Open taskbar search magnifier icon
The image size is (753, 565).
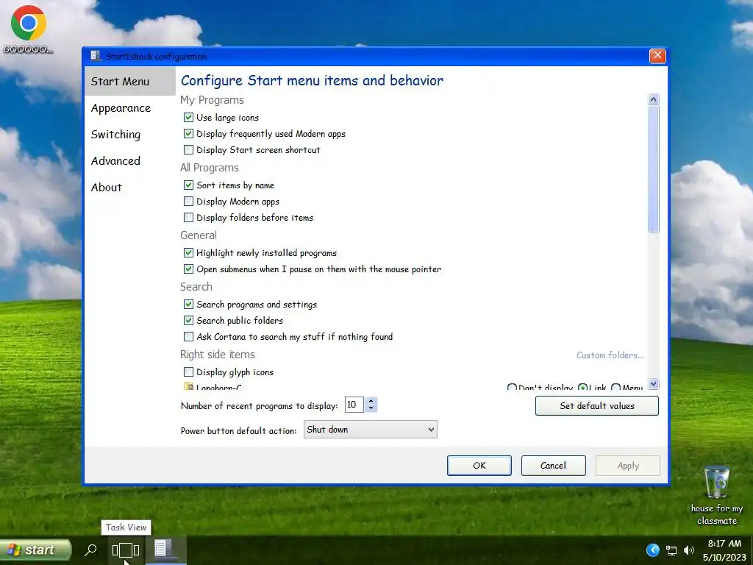90,550
